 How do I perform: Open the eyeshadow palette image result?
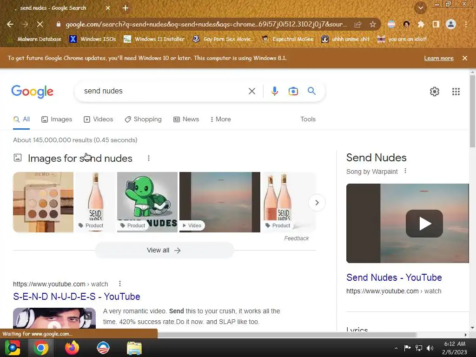(x=43, y=202)
